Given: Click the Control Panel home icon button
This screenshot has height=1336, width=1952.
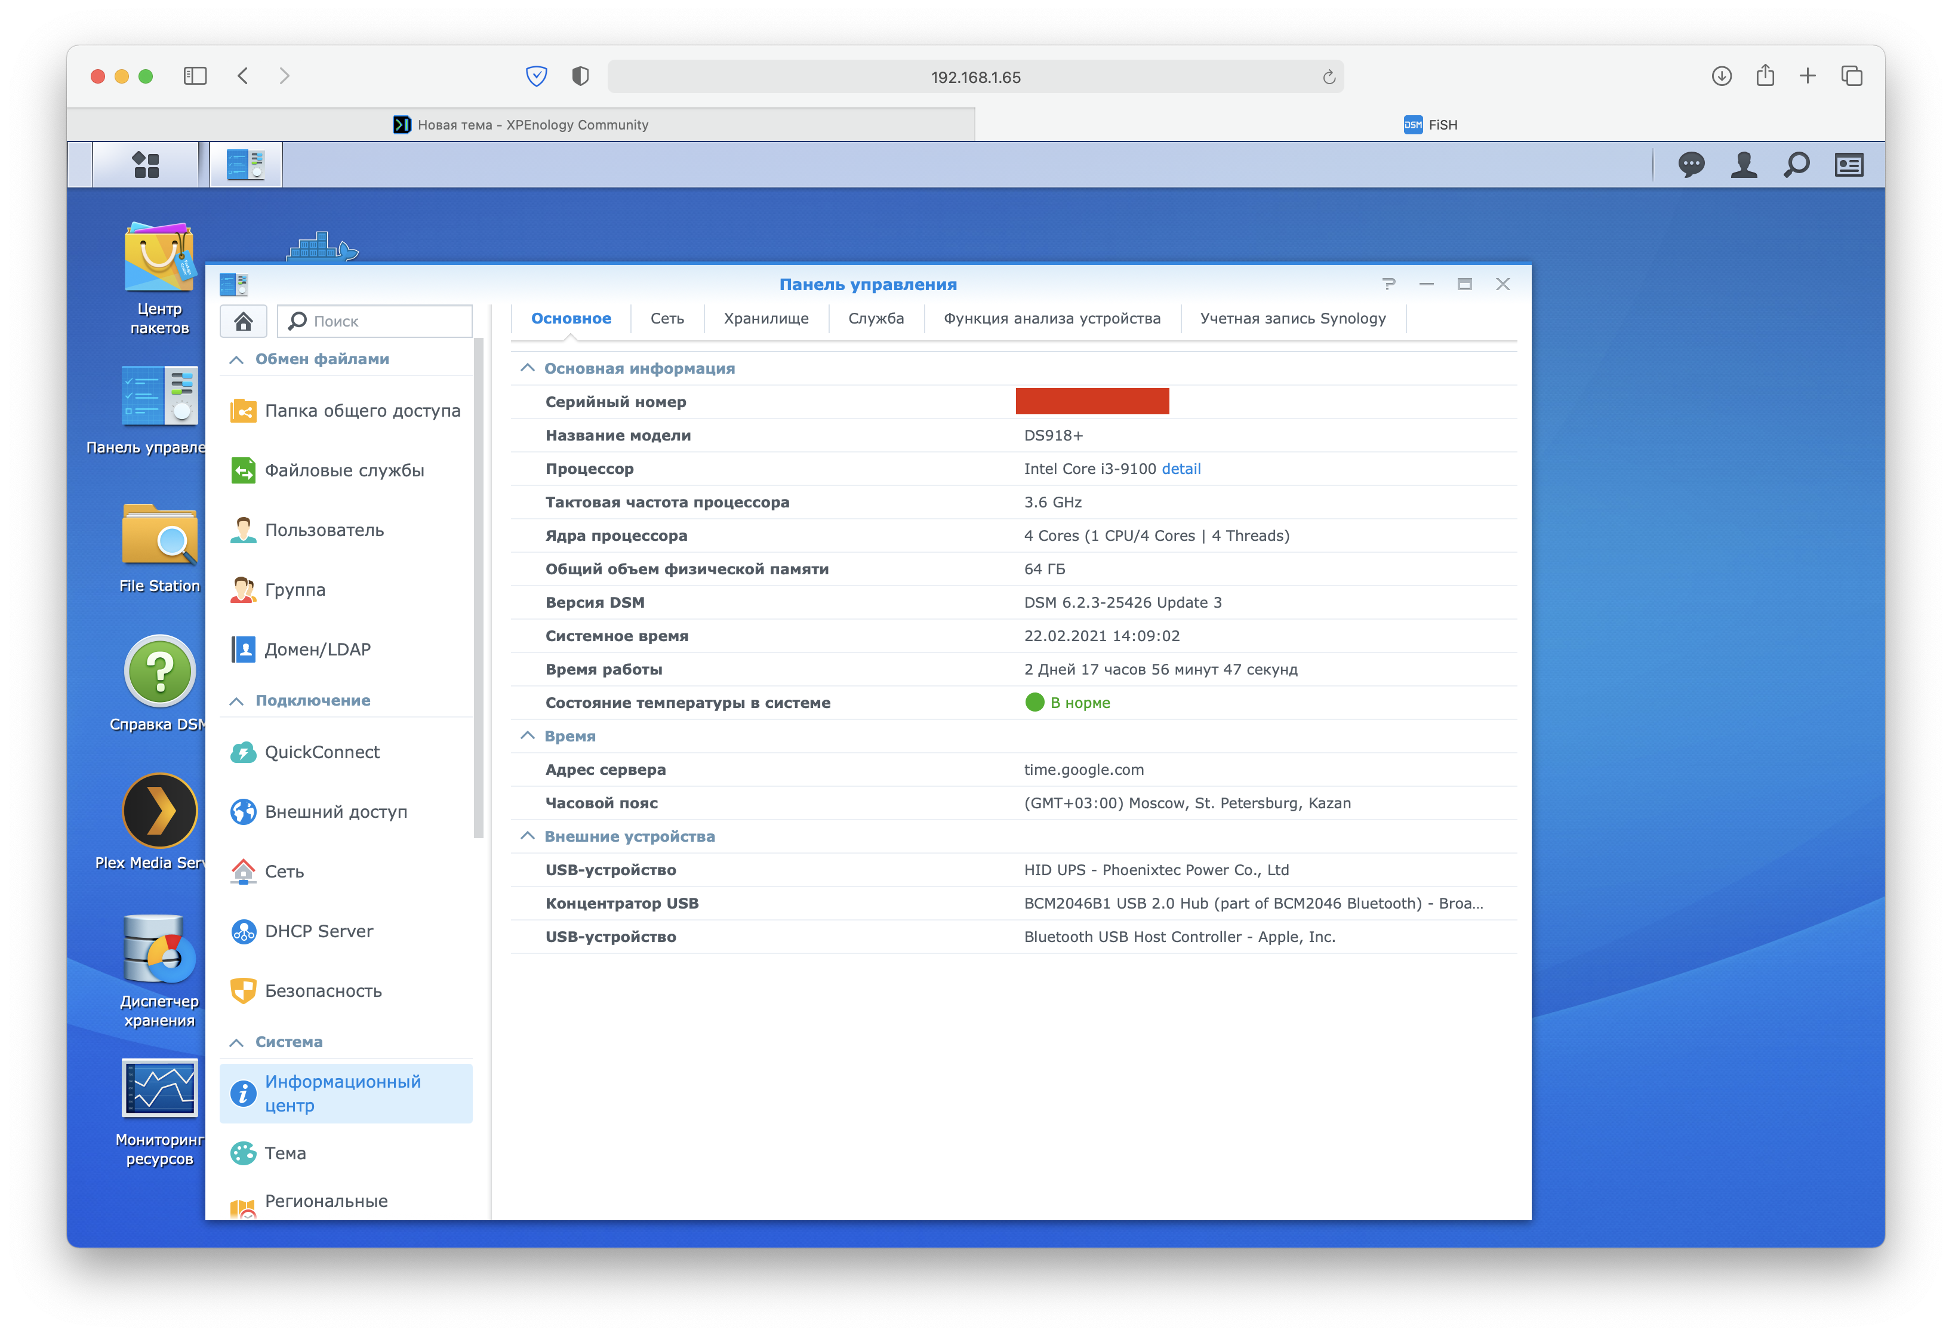Looking at the screenshot, I should [x=244, y=321].
